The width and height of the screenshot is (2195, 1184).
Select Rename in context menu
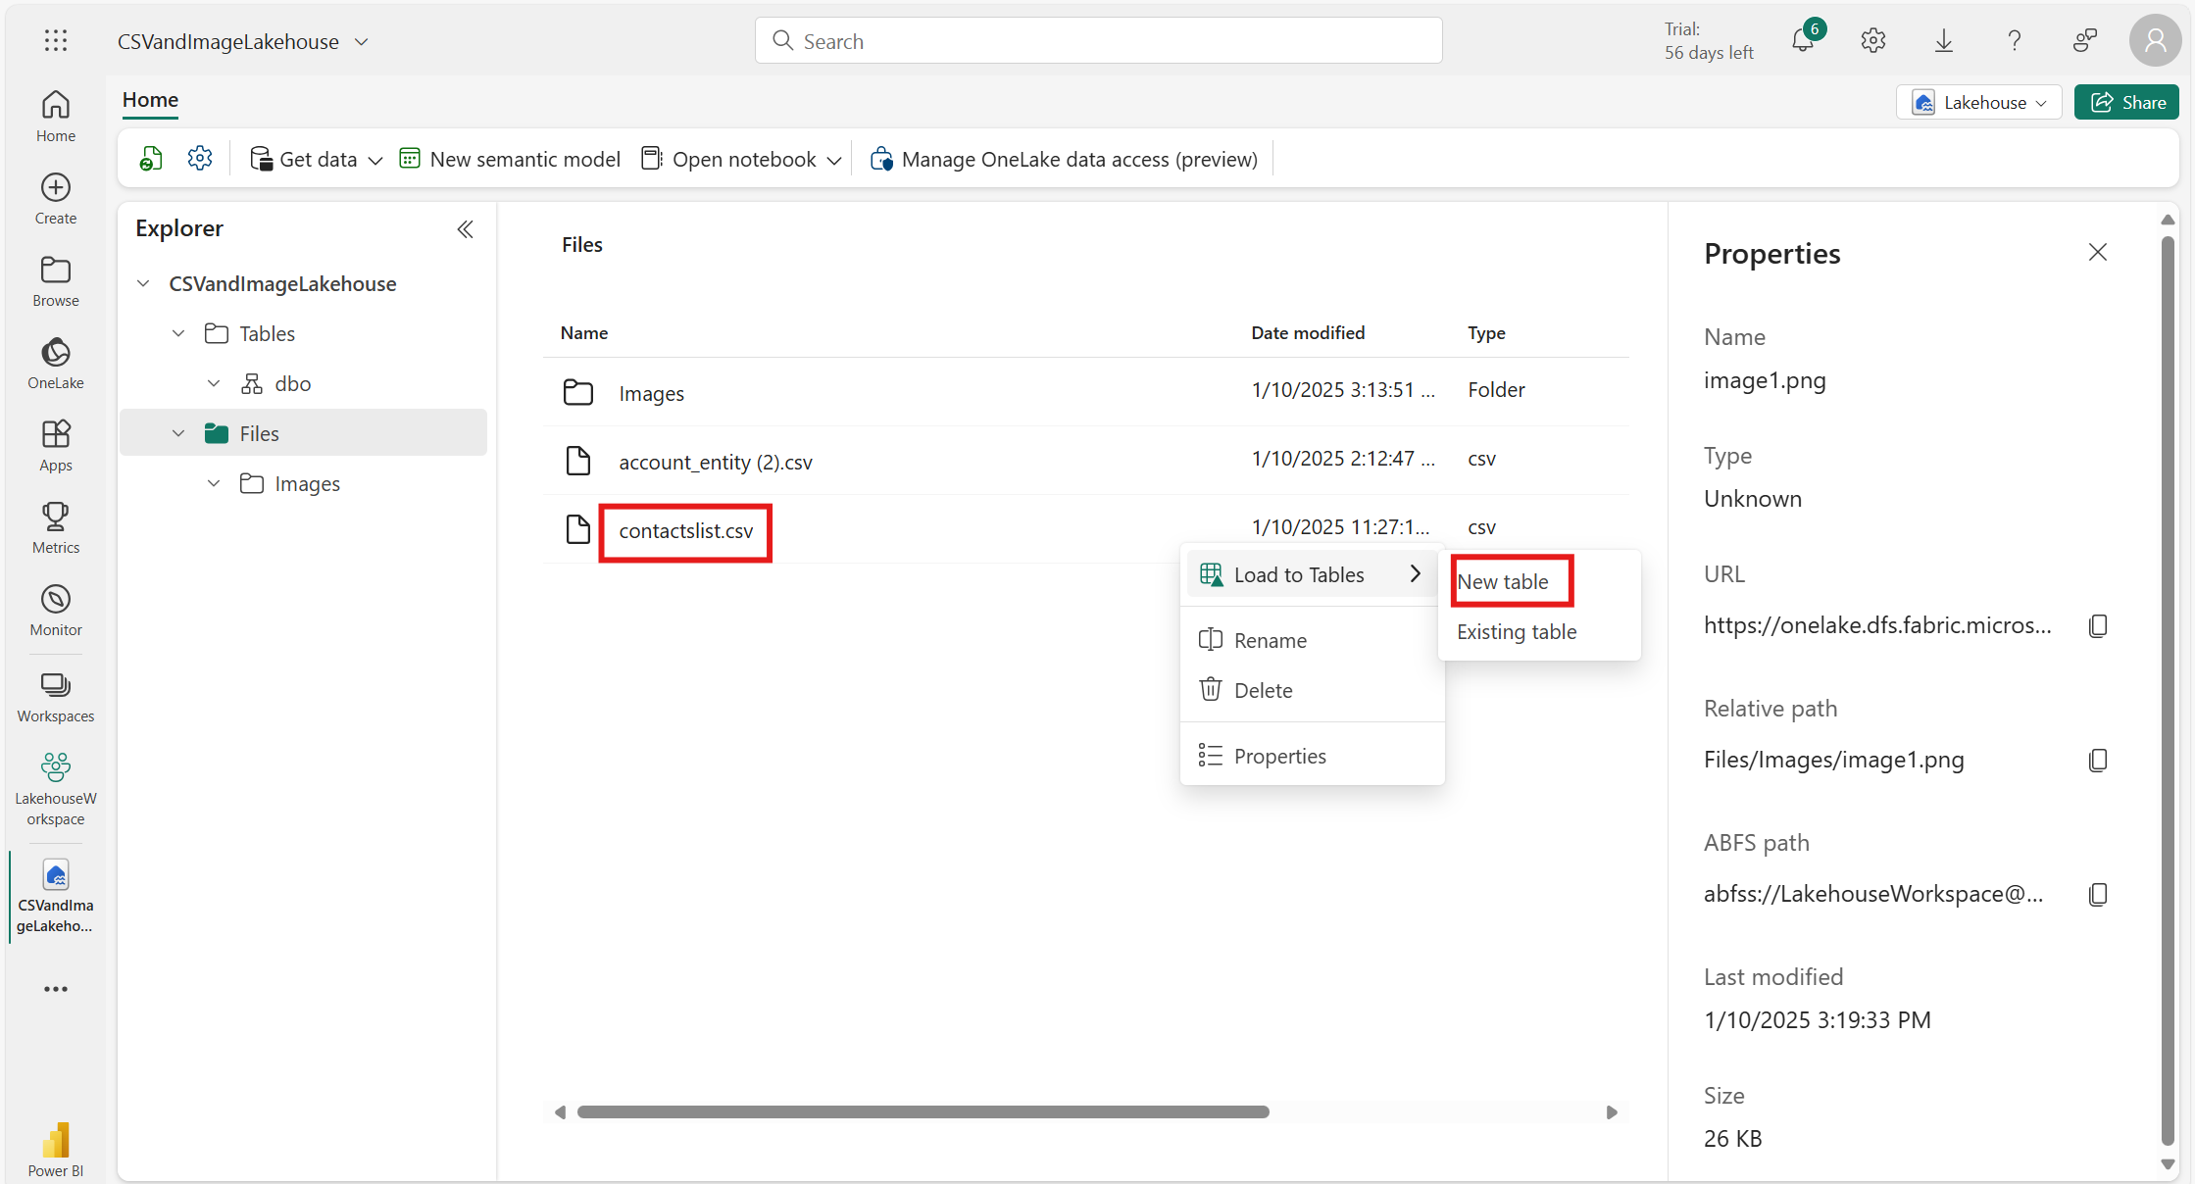coord(1270,640)
